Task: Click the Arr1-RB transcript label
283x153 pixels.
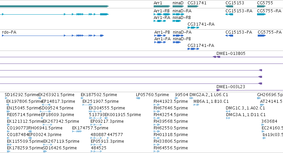Action: point(162,11)
